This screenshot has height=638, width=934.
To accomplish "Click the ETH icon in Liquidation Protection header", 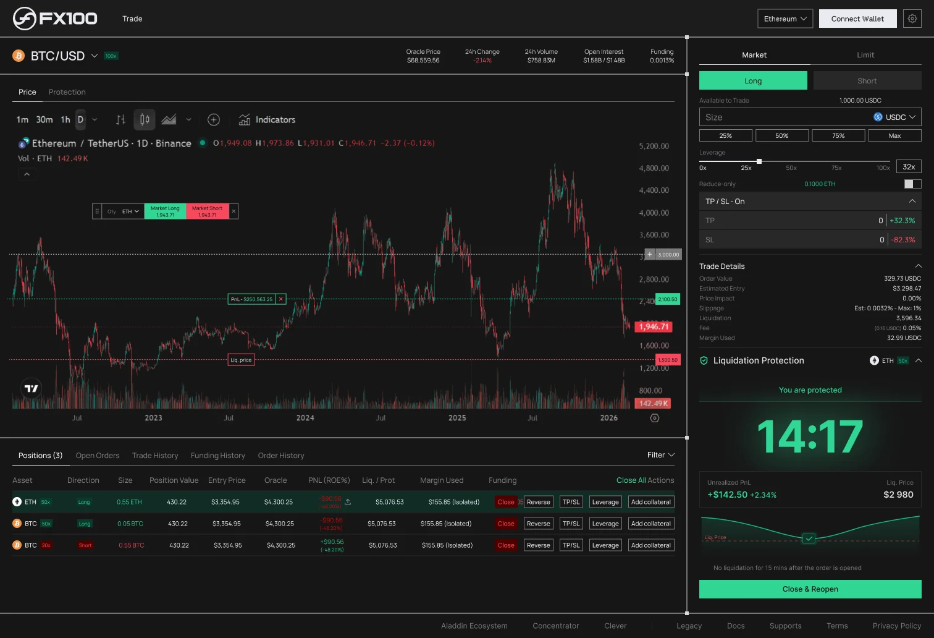I will 874,360.
